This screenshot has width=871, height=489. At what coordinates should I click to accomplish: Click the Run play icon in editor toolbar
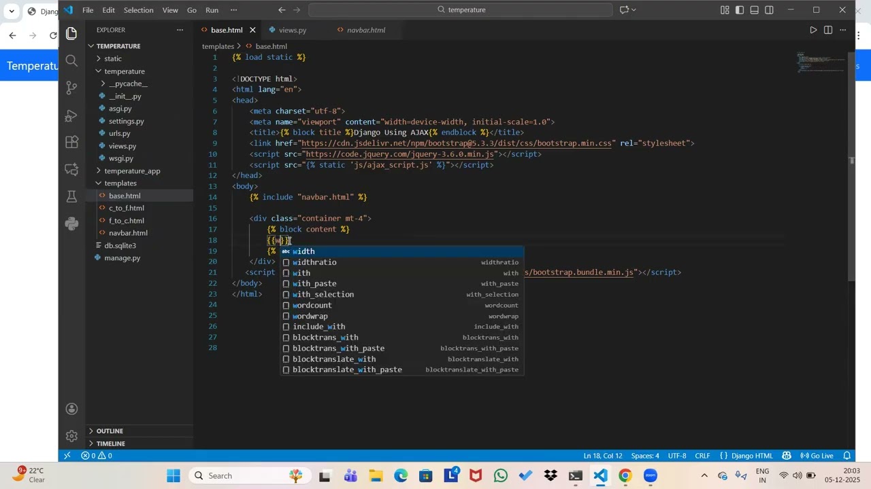pos(813,30)
